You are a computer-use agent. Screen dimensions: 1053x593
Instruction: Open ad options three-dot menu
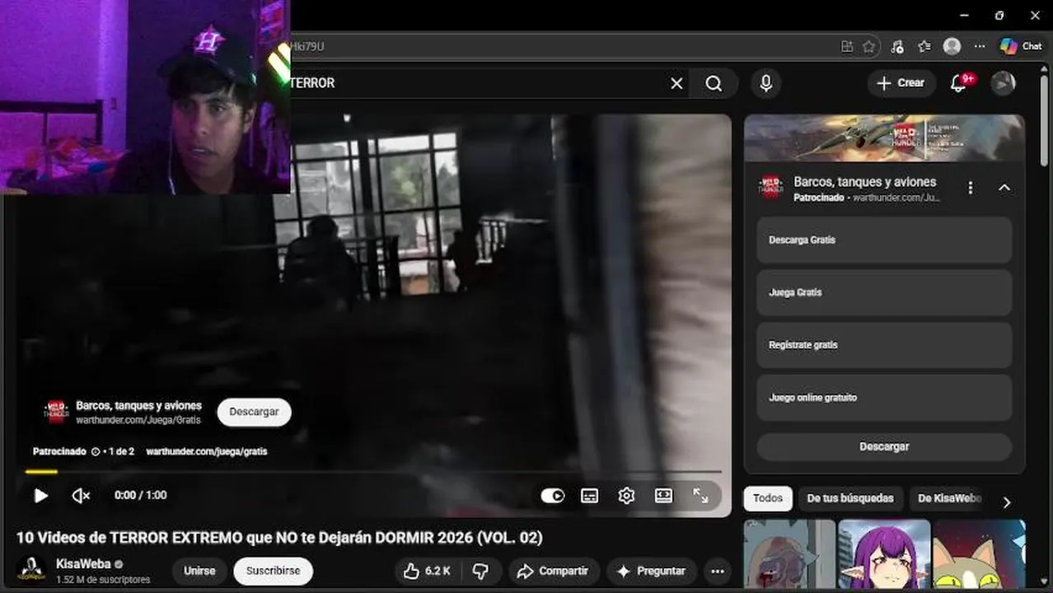pyautogui.click(x=971, y=188)
